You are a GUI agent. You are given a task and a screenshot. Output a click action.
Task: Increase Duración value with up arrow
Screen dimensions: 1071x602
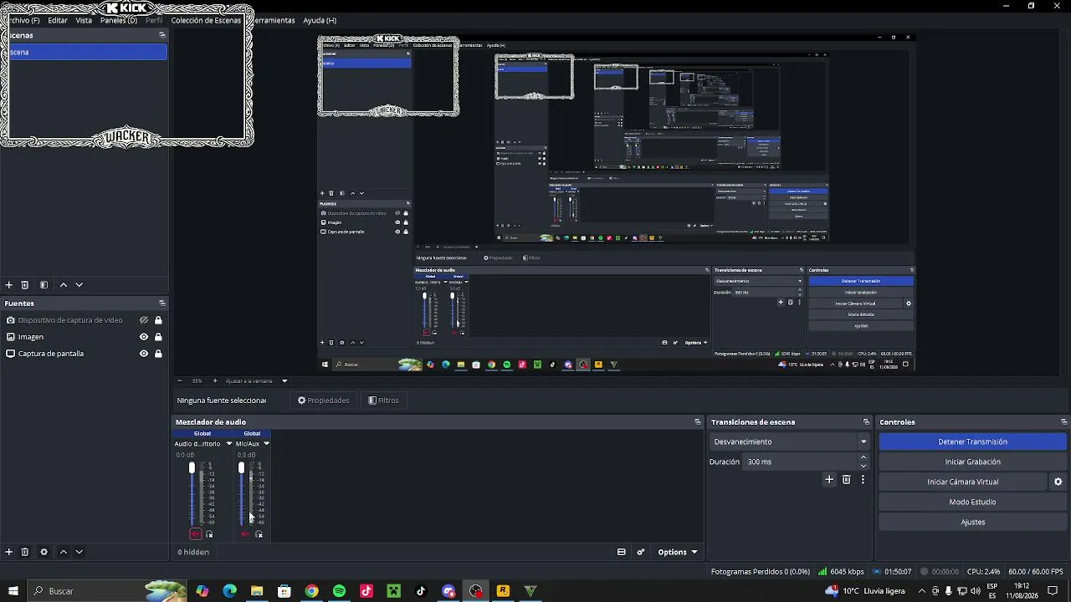point(863,457)
